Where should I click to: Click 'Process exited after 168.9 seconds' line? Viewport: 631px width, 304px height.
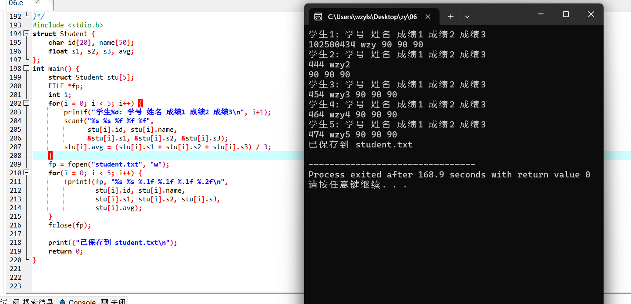pyautogui.click(x=450, y=174)
